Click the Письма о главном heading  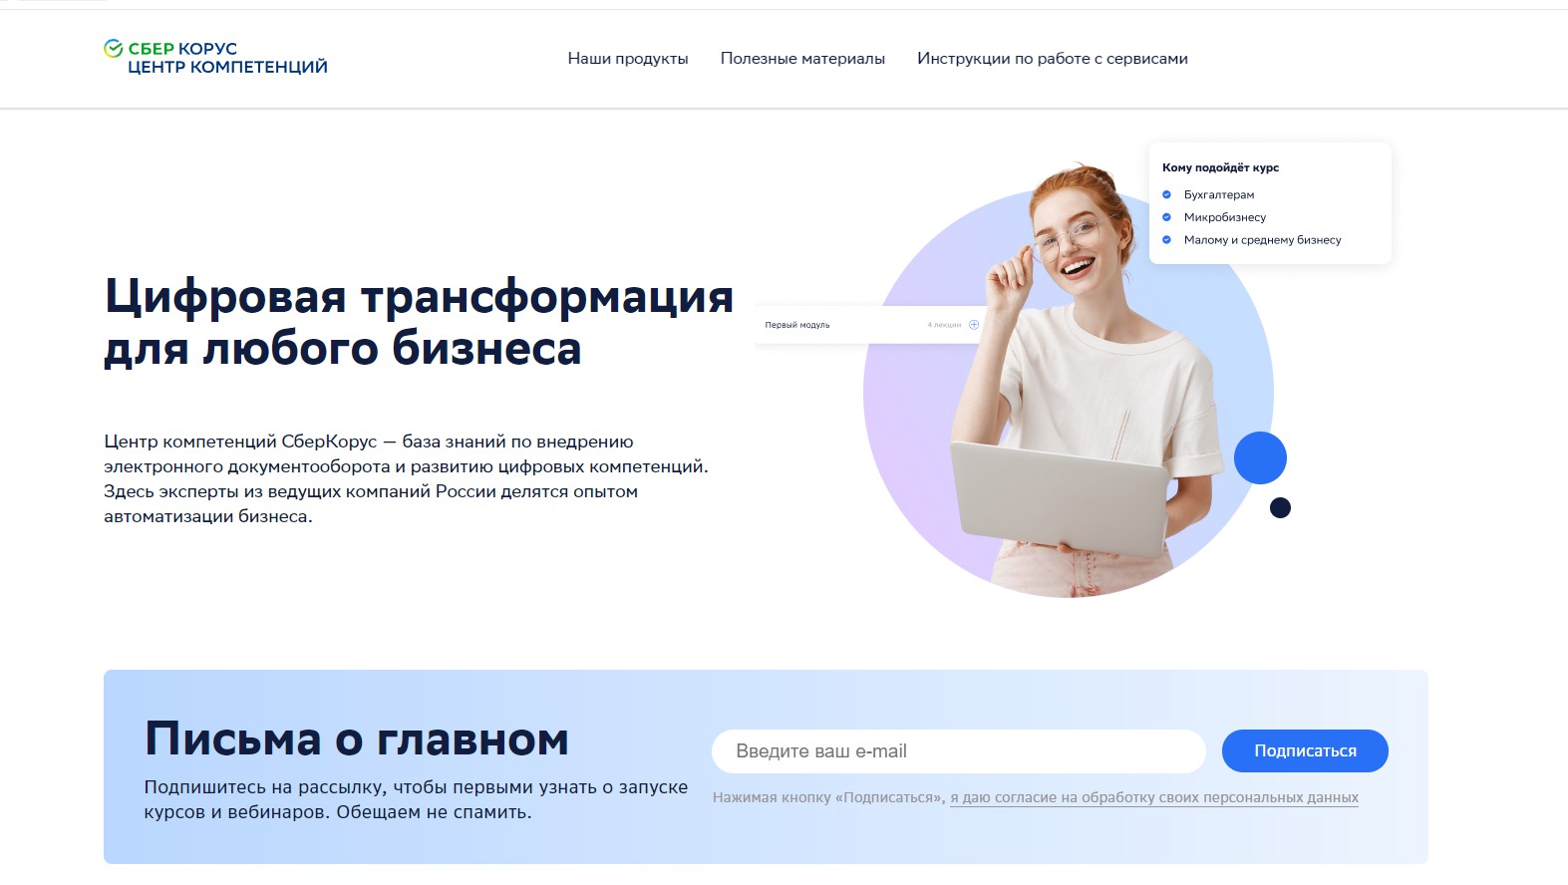357,738
